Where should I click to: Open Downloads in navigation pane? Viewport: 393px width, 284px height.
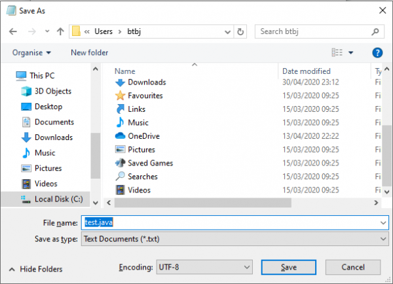(47, 137)
